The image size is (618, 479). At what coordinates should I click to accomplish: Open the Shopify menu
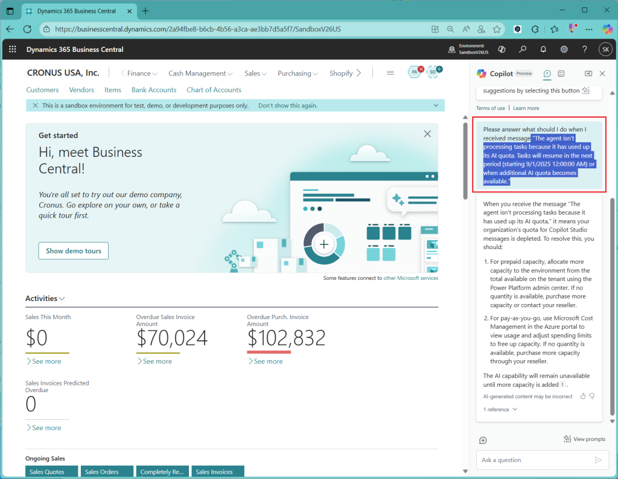[341, 74]
